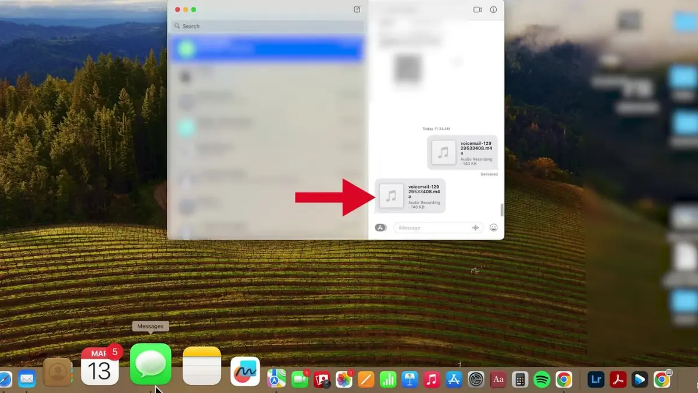The height and width of the screenshot is (393, 698).
Task: Click the "Today 11:34 AM" timestamp
Action: [x=436, y=129]
